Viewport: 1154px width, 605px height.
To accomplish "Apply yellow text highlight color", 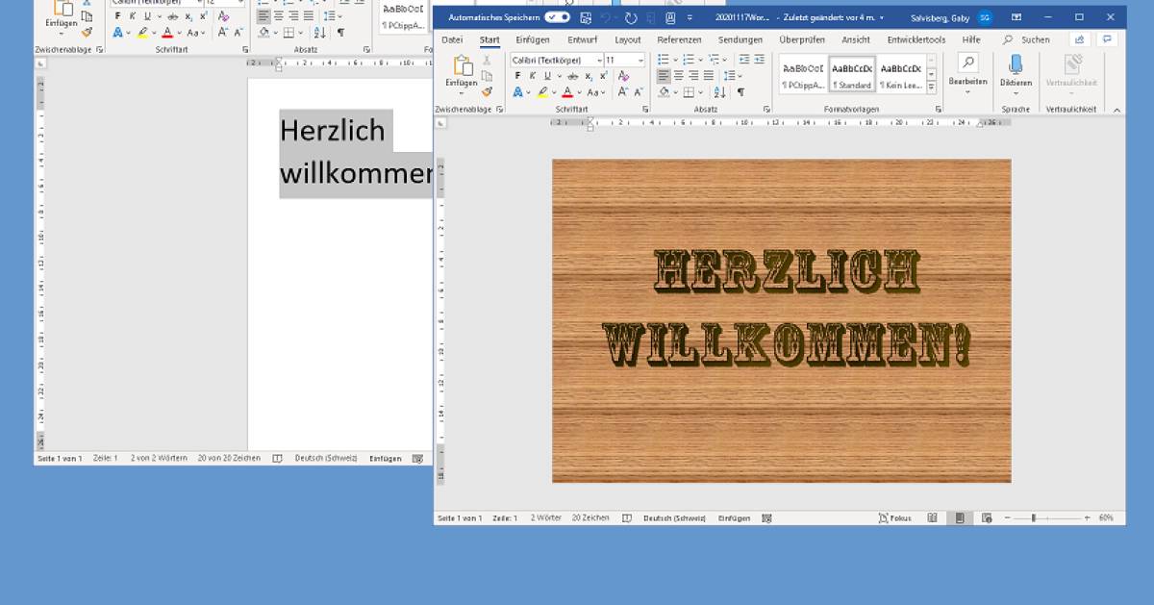I will (543, 91).
